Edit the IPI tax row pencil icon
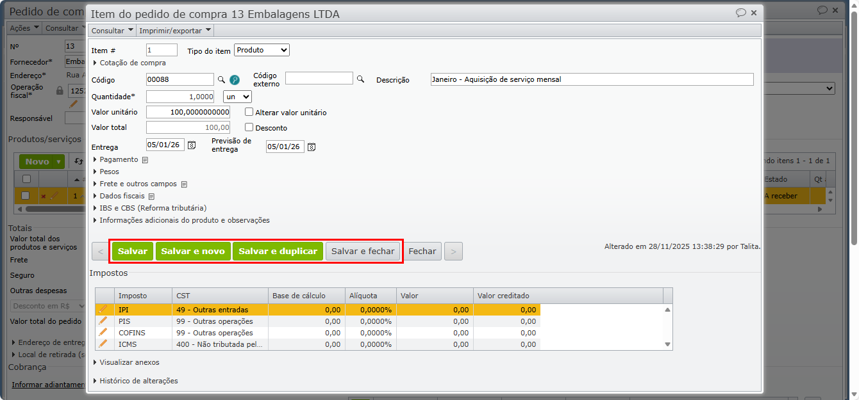 [103, 309]
